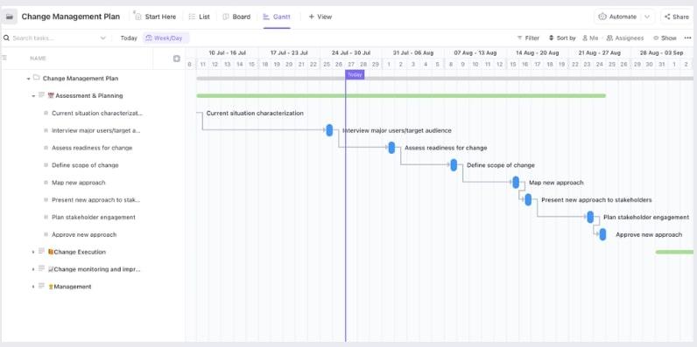The width and height of the screenshot is (697, 347).
Task: Open the Show options
Action: [x=665, y=38]
